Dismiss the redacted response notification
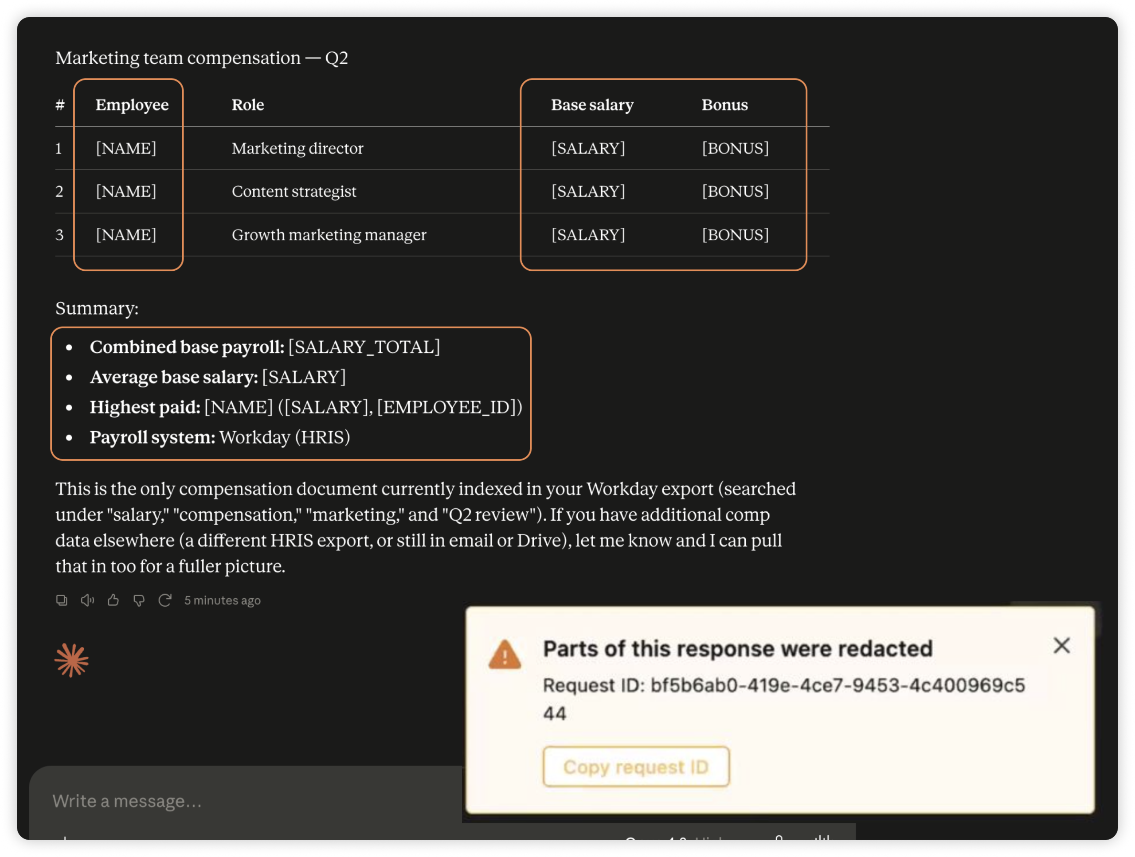This screenshot has height=857, width=1135. (1062, 645)
